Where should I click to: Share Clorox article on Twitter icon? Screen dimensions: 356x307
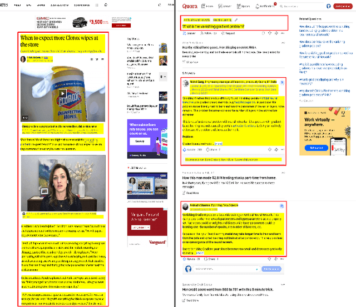[97, 59]
